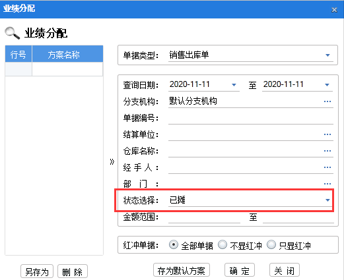Viewport: 344px width, 280px height.
Task: Click the 默认分支机构 field value
Action: pos(193,101)
